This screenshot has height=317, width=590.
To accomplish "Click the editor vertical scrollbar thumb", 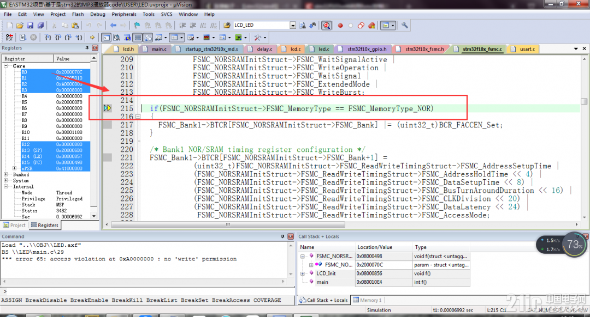I will (584, 101).
